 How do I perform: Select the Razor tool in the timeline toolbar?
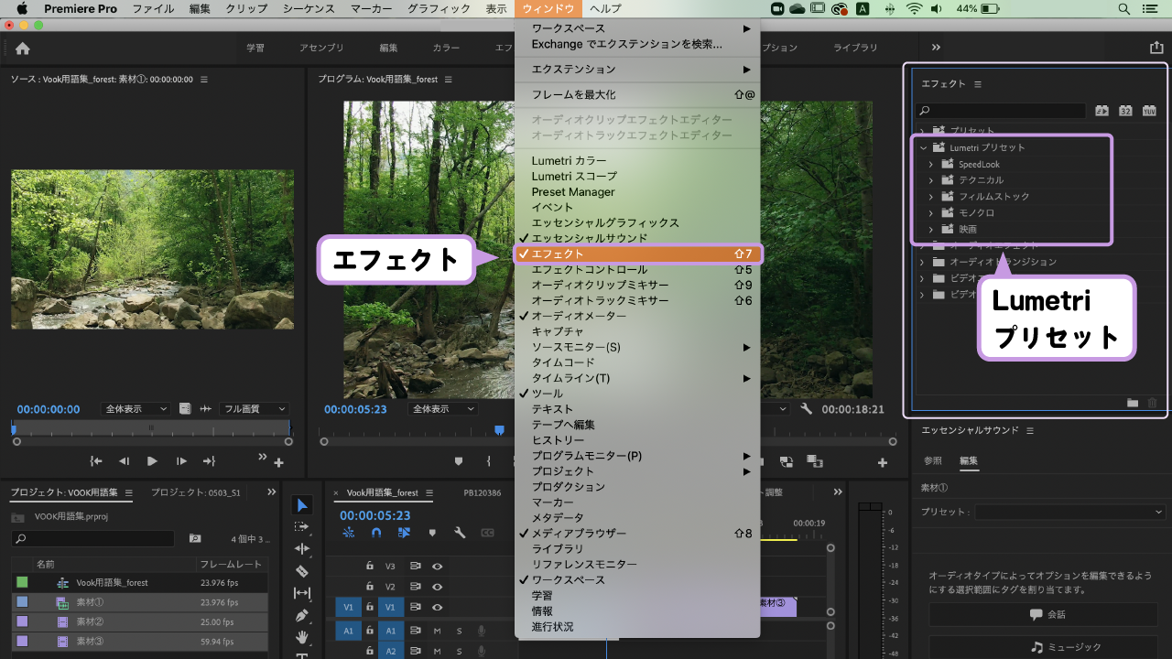(x=302, y=570)
